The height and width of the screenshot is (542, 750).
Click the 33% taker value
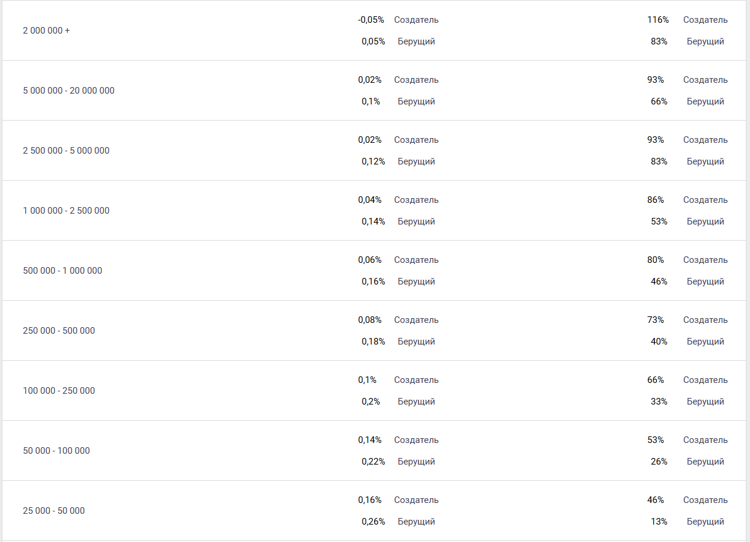(x=659, y=402)
